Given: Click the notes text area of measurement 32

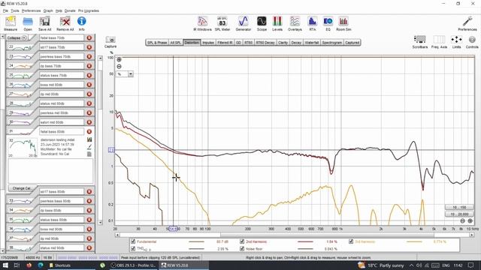Looking at the screenshot, I should [x=50, y=171].
